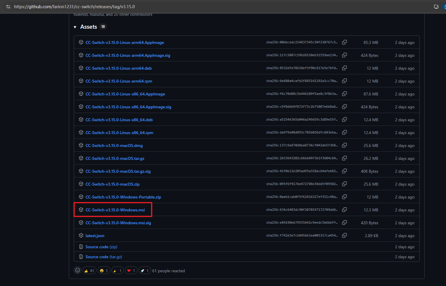Download CC-Switch-v3.15.0-Linux-arm64.deb
This screenshot has width=446, height=286.
tap(119, 68)
